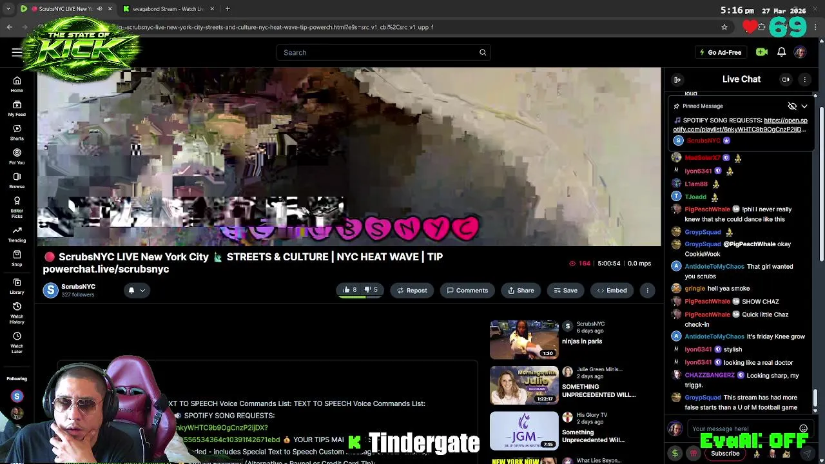
Task: Click the '327 followers' text
Action: [x=78, y=295]
